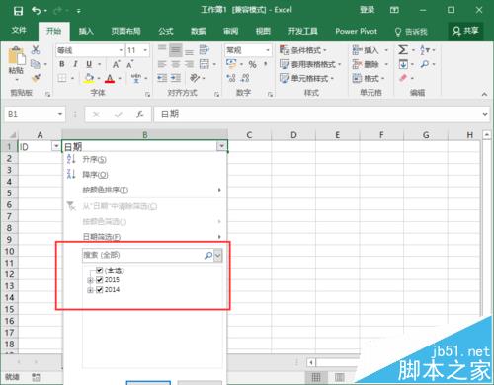This screenshot has width=494, height=385.
Task: Click the 日期 column filter arrow
Action: (x=222, y=146)
